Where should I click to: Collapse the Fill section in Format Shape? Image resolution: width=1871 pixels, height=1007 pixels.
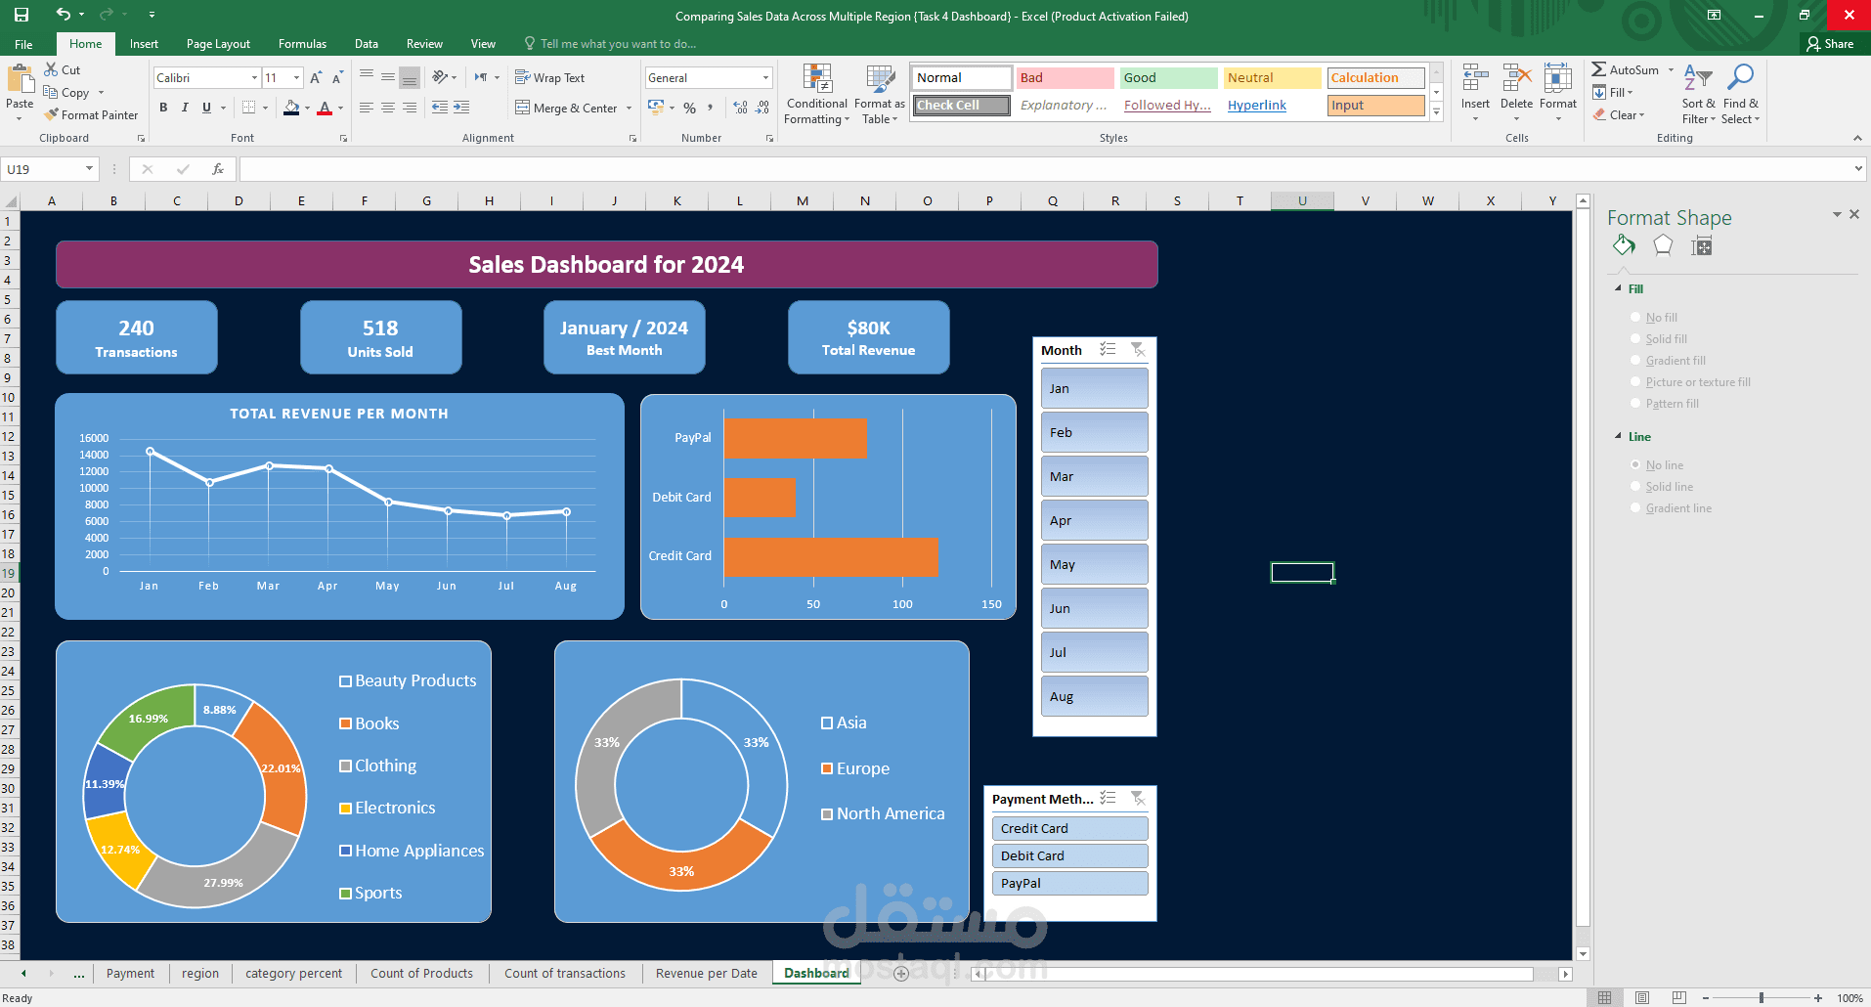[1618, 288]
